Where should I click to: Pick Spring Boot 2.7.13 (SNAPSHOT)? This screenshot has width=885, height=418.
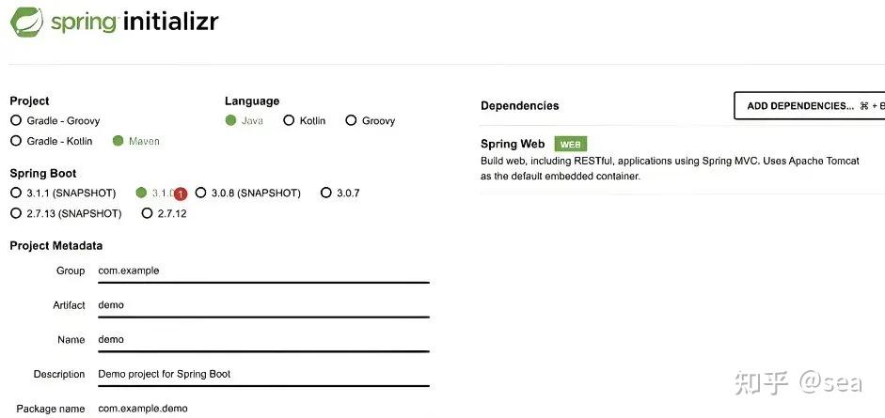tap(16, 213)
